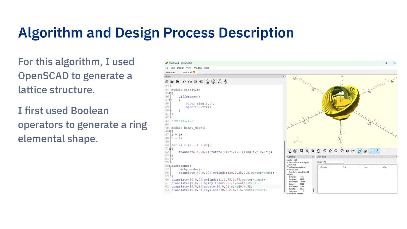Screen dimensions: 407x229
Task: Collapse the fold marker at line 35
Action: click(x=170, y=93)
